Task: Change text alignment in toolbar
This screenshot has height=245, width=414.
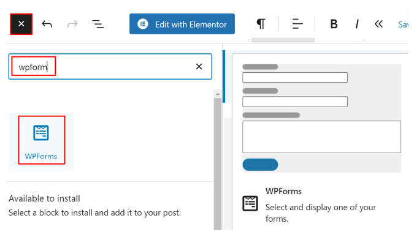Action: point(297,24)
